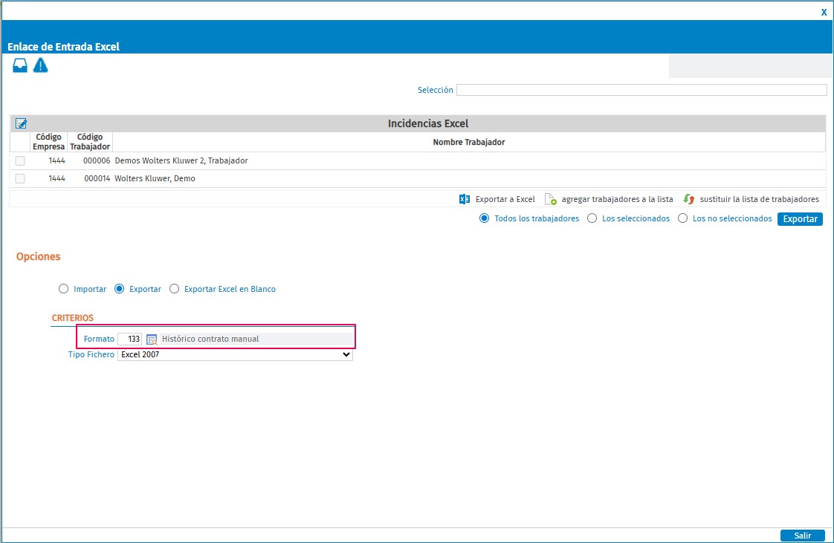Click sustituir la lista de trabajadores
This screenshot has height=543, width=834.
760,199
